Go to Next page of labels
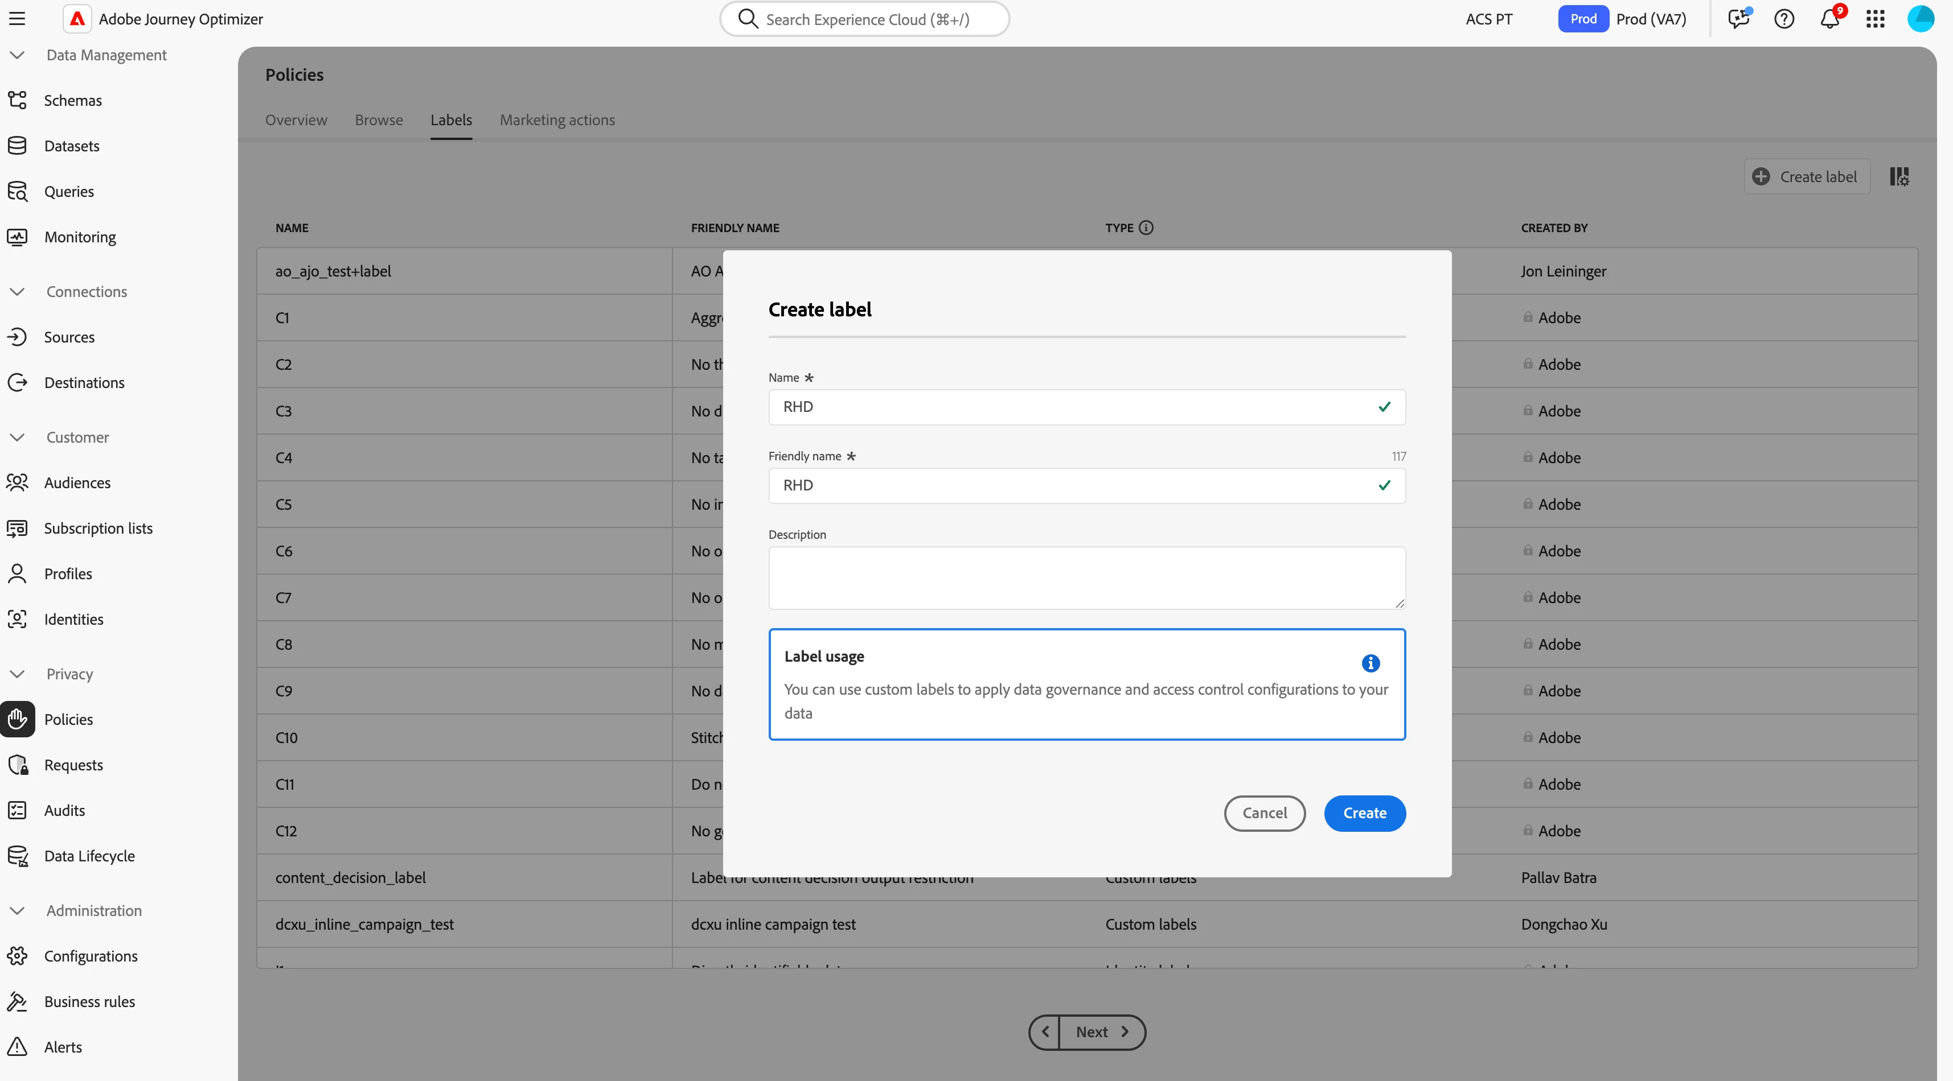Screen dimensions: 1953x1081 [1101, 1032]
